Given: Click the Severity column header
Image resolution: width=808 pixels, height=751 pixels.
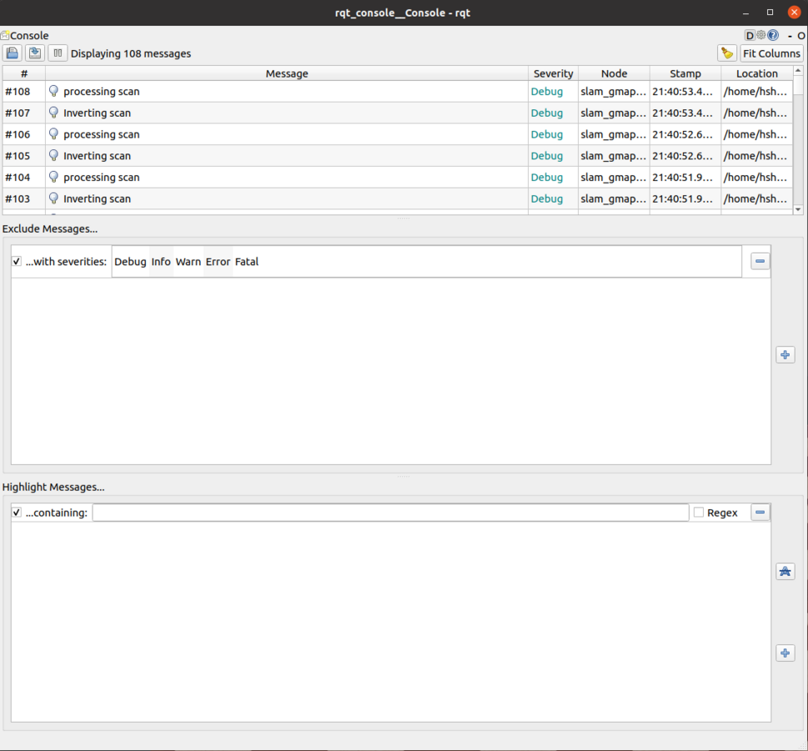Looking at the screenshot, I should click(x=553, y=73).
